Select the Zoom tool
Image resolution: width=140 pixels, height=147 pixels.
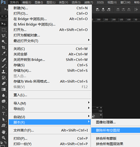point(3,138)
